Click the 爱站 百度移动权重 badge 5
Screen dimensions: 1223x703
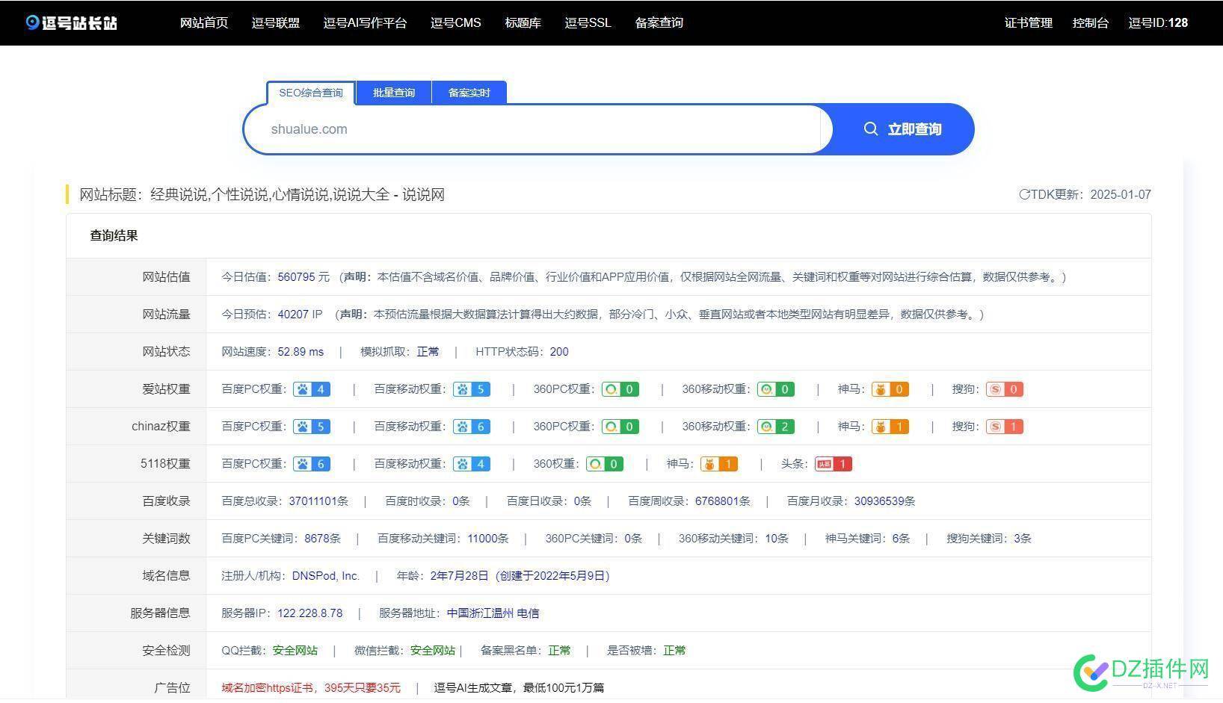click(472, 389)
